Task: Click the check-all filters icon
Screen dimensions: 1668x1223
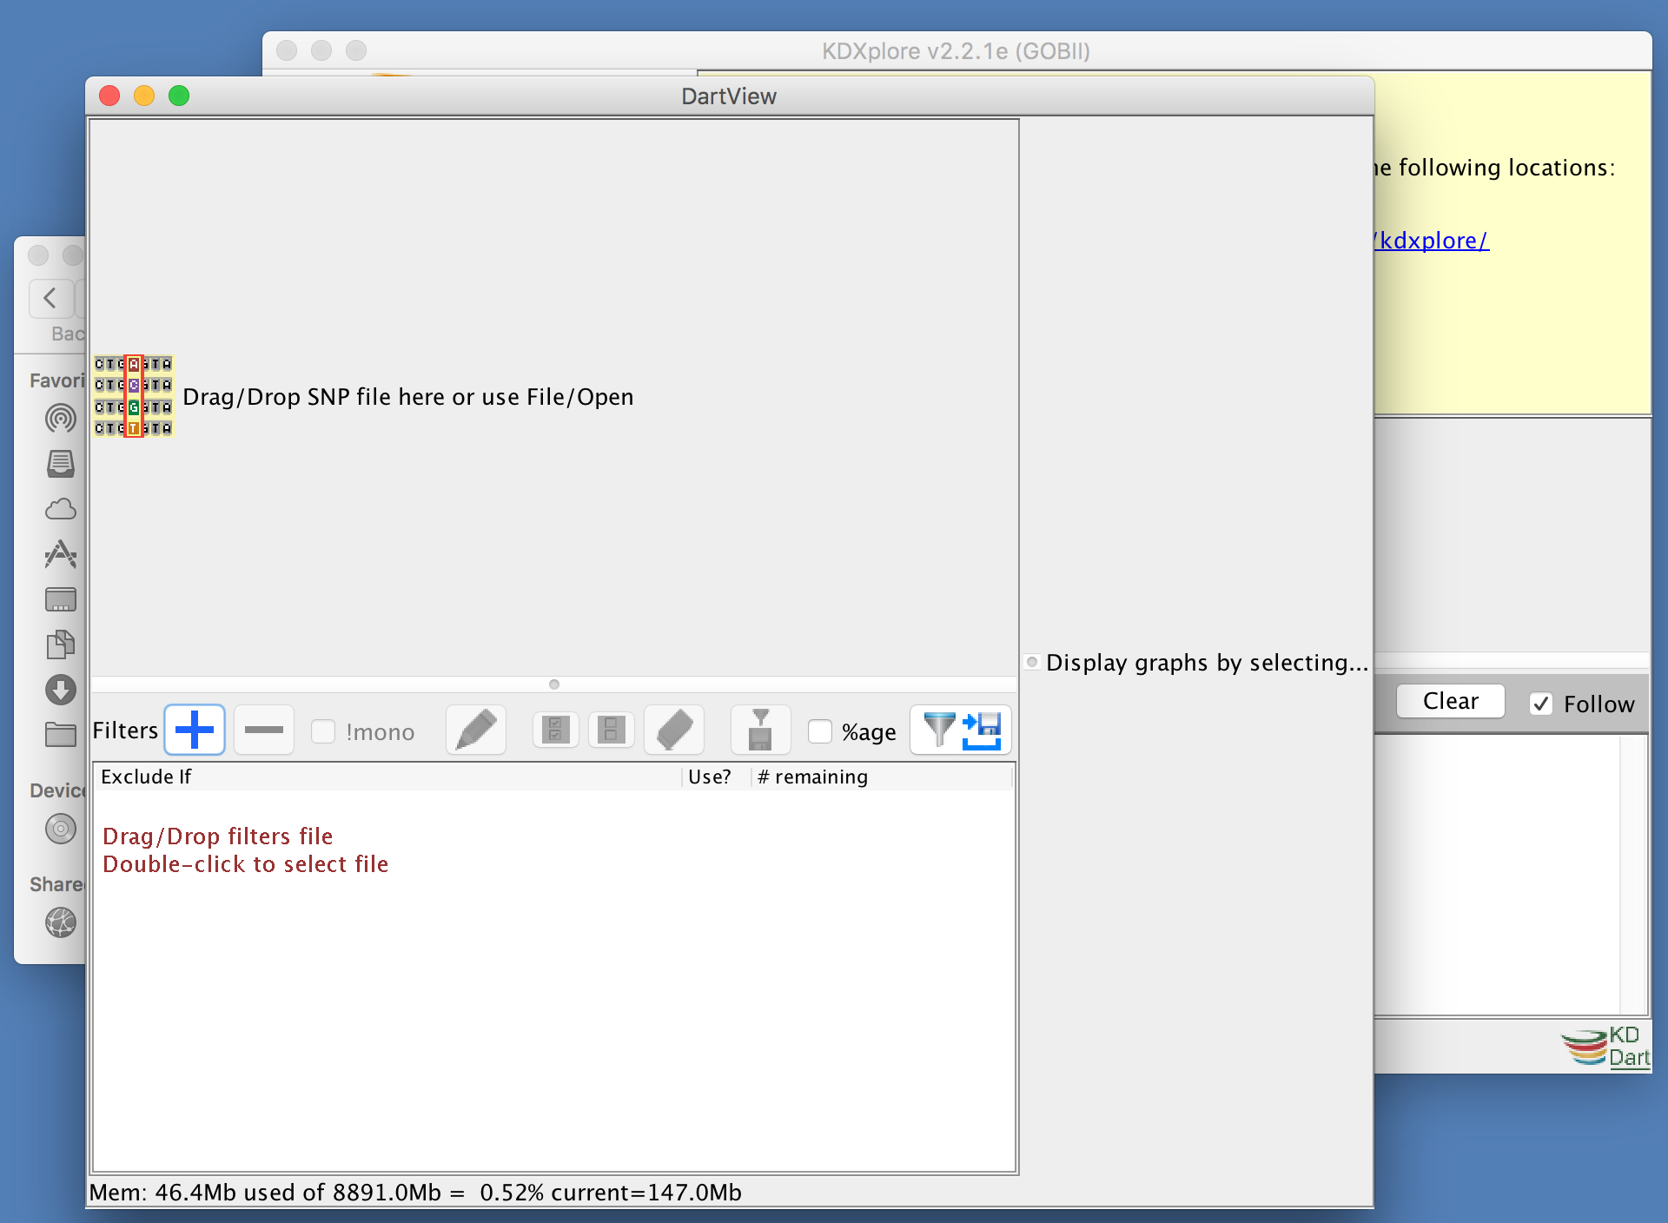Action: click(x=555, y=730)
